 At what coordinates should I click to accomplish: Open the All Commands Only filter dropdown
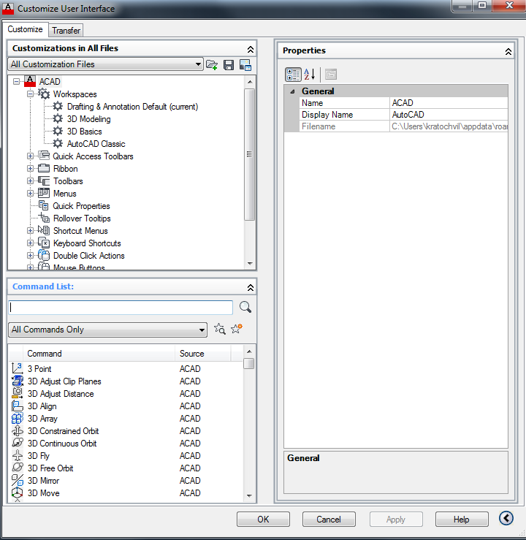[x=107, y=330]
